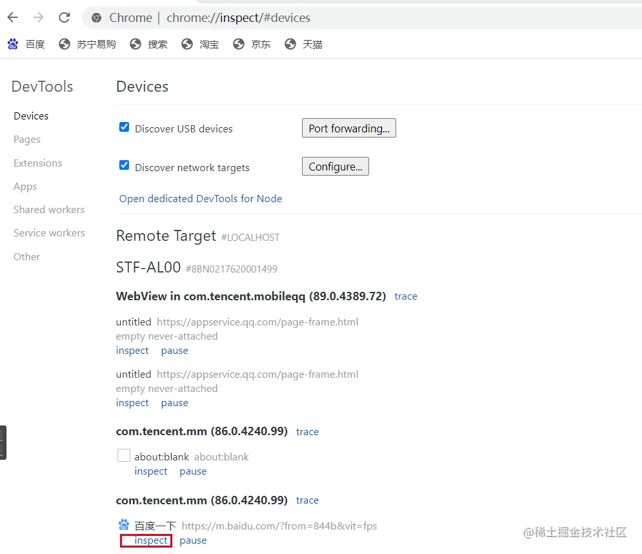The height and width of the screenshot is (554, 642).
Task: Click the 百度一下 page title
Action: point(155,526)
